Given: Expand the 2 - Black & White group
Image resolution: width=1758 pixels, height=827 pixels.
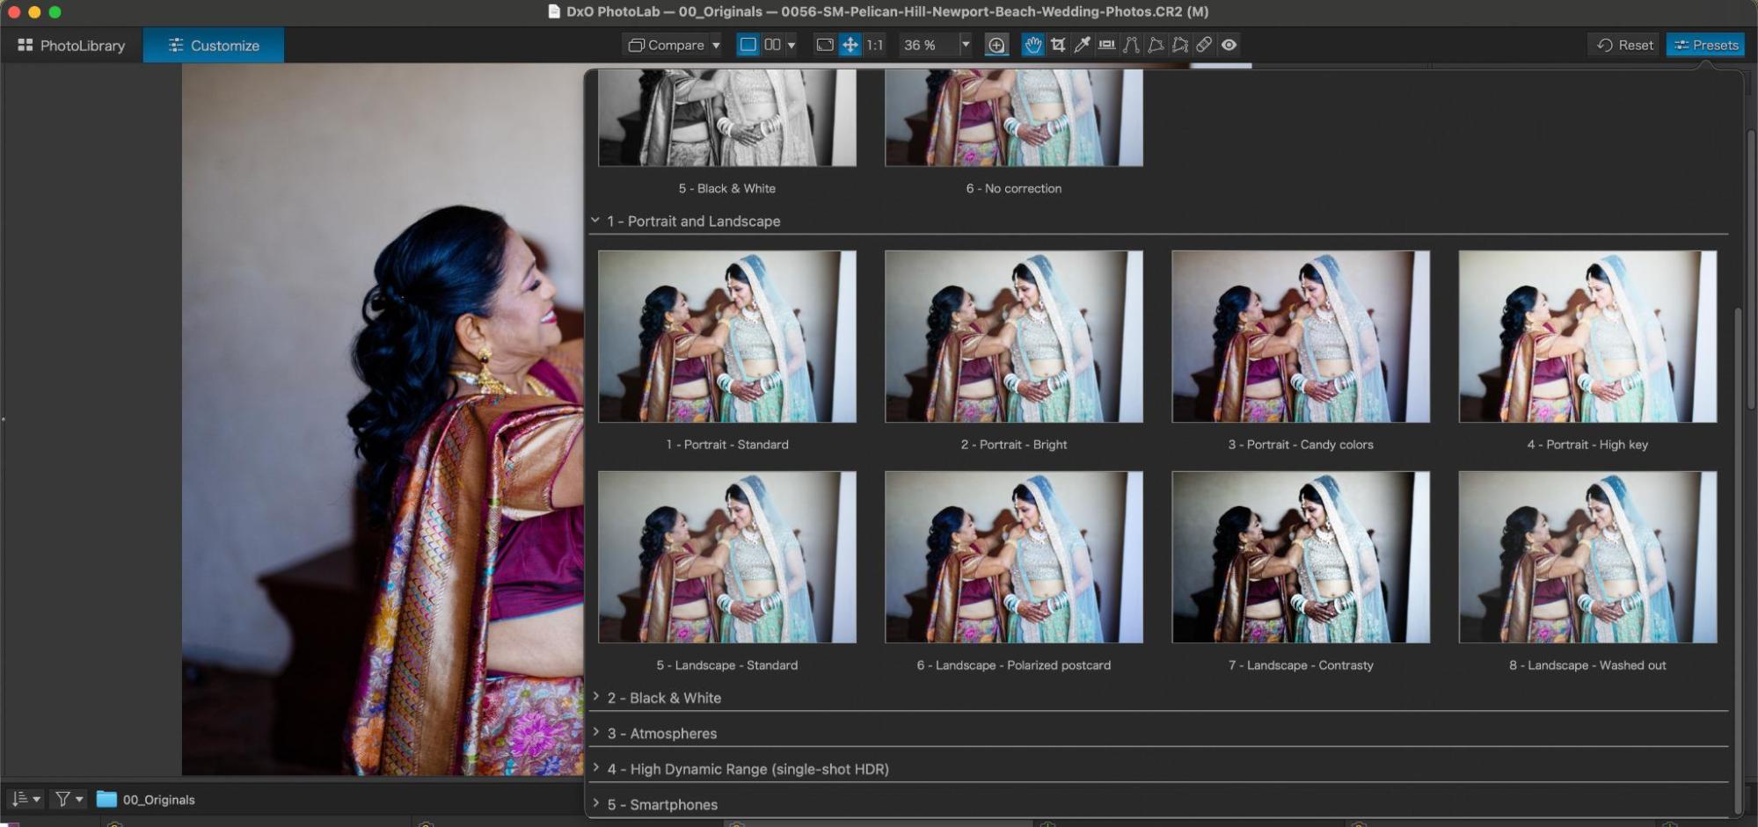Looking at the screenshot, I should pyautogui.click(x=595, y=697).
